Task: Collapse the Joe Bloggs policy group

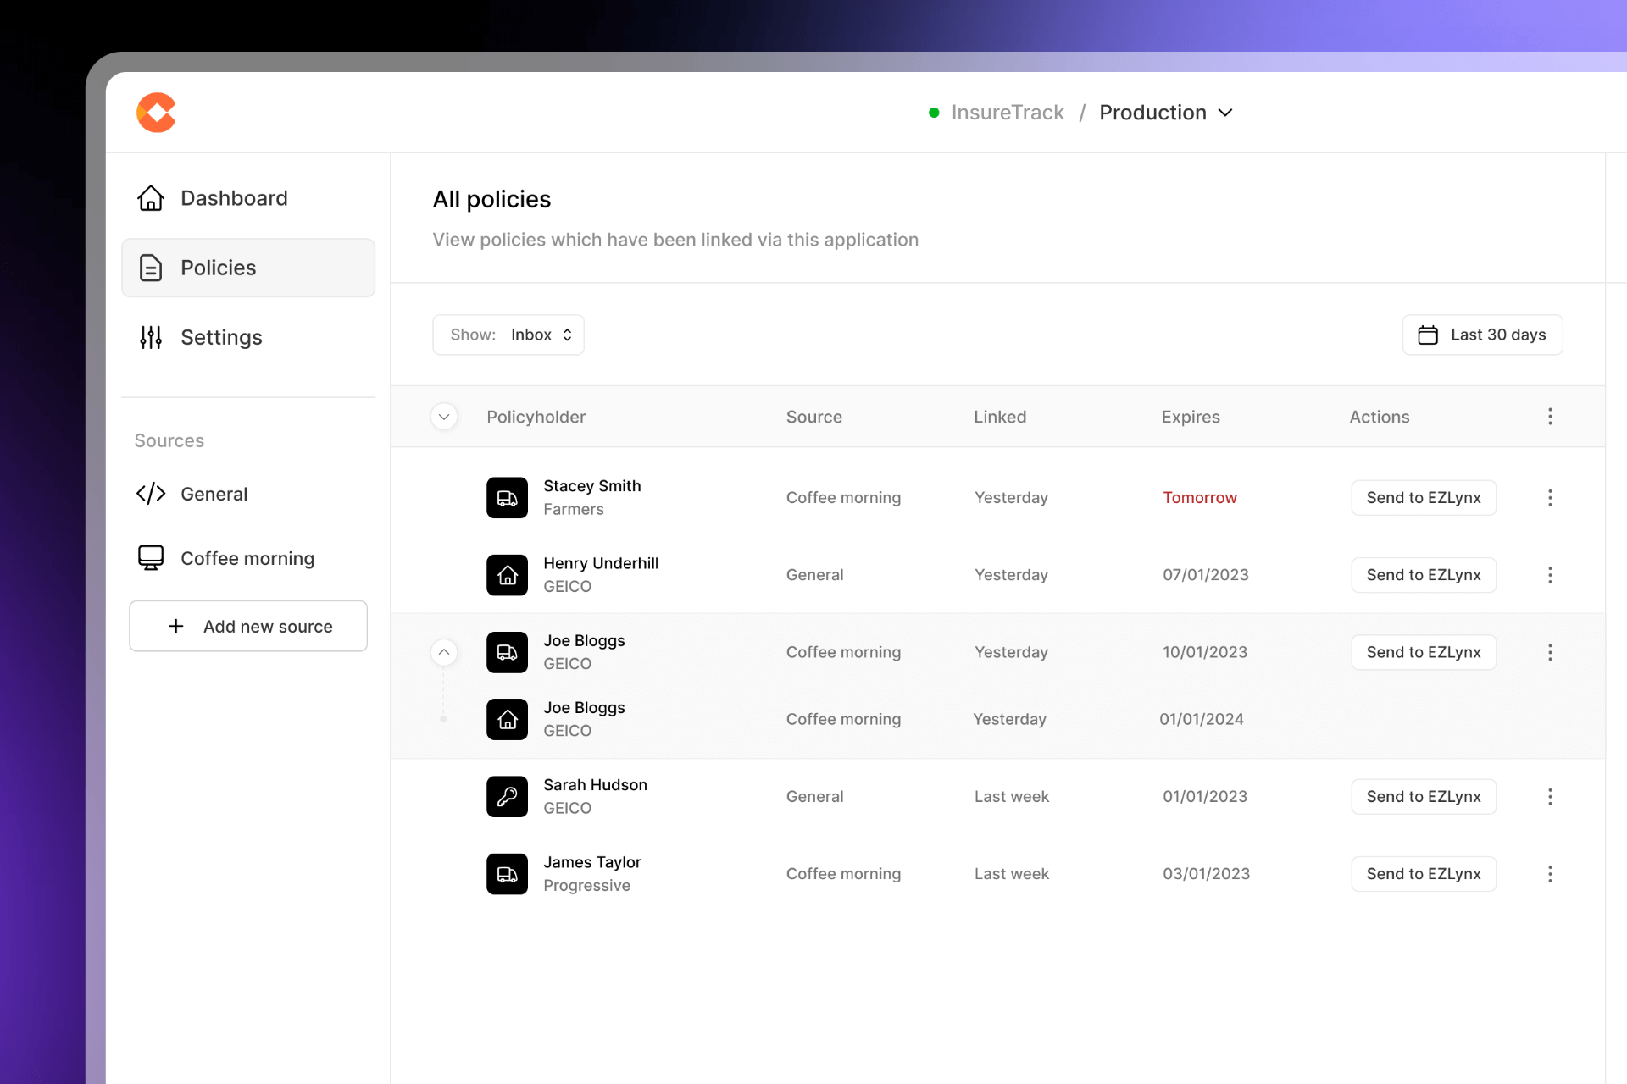Action: tap(444, 652)
